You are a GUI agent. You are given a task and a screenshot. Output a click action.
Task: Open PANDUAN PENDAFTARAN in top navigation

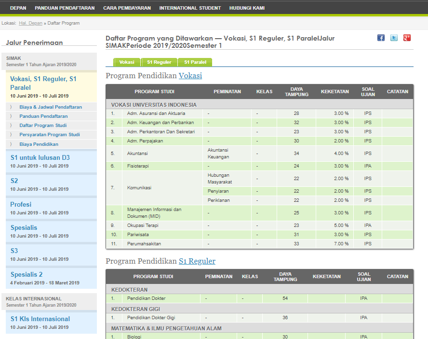[x=65, y=8]
